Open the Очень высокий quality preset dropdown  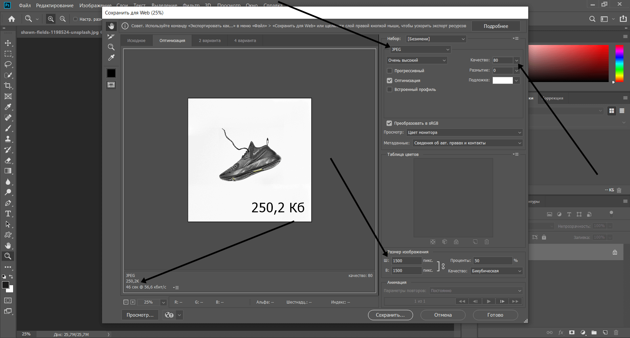tap(417, 60)
